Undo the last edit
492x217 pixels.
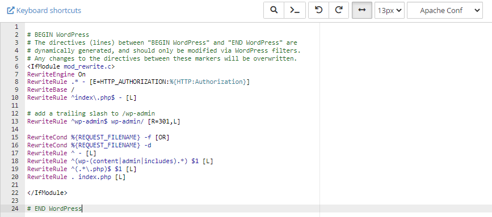(318, 10)
